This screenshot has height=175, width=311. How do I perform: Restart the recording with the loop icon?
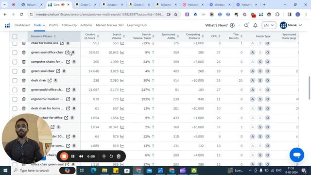[x=111, y=157]
